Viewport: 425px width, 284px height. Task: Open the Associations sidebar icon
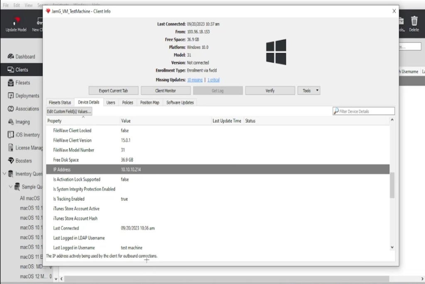11,109
